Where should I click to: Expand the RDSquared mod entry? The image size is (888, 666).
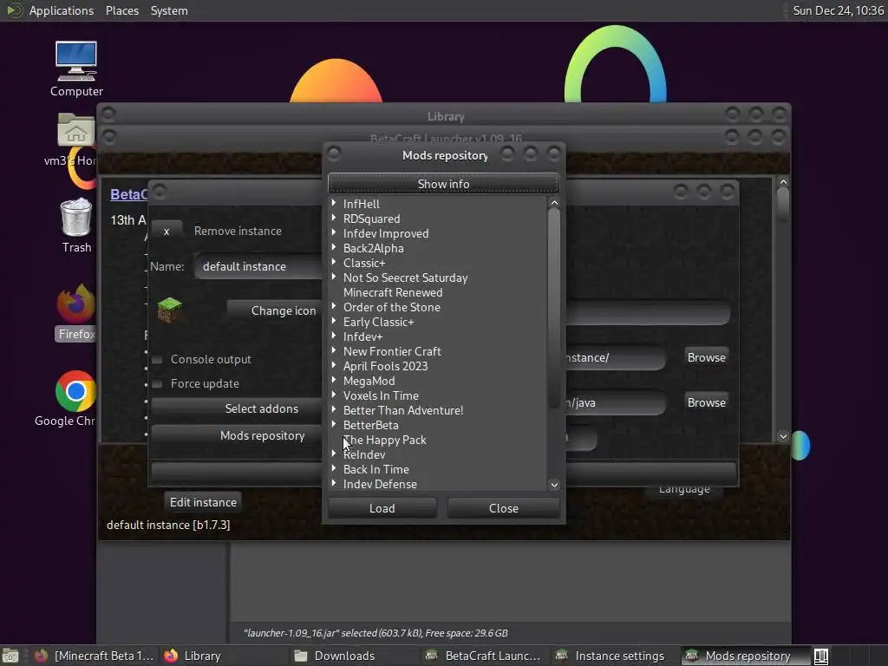(x=334, y=218)
